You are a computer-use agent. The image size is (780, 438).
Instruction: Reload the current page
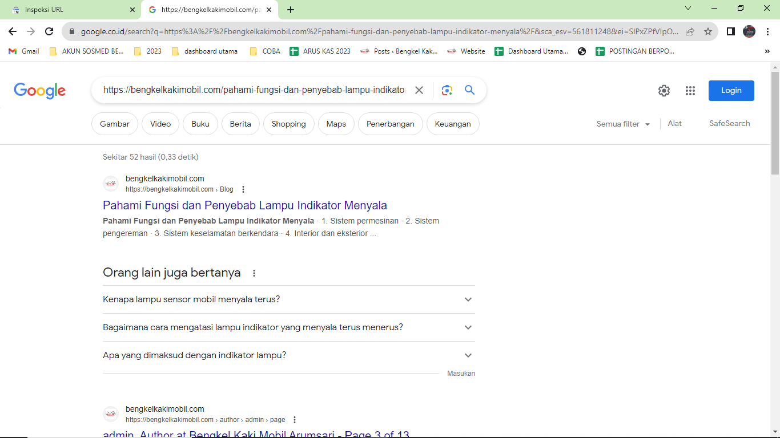49,31
